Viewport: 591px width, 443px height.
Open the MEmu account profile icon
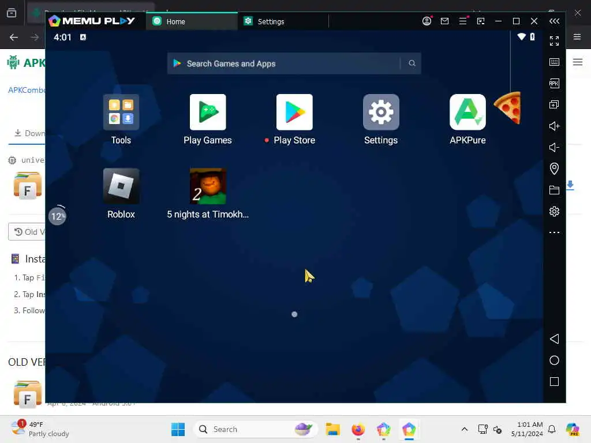pyautogui.click(x=427, y=21)
